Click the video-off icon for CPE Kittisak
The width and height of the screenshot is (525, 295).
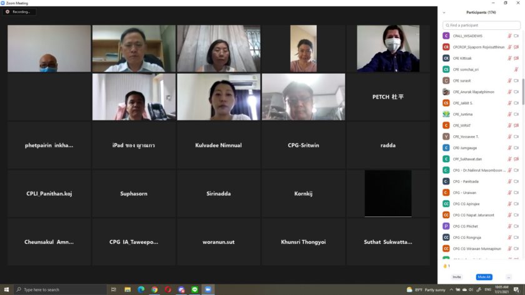pyautogui.click(x=516, y=59)
